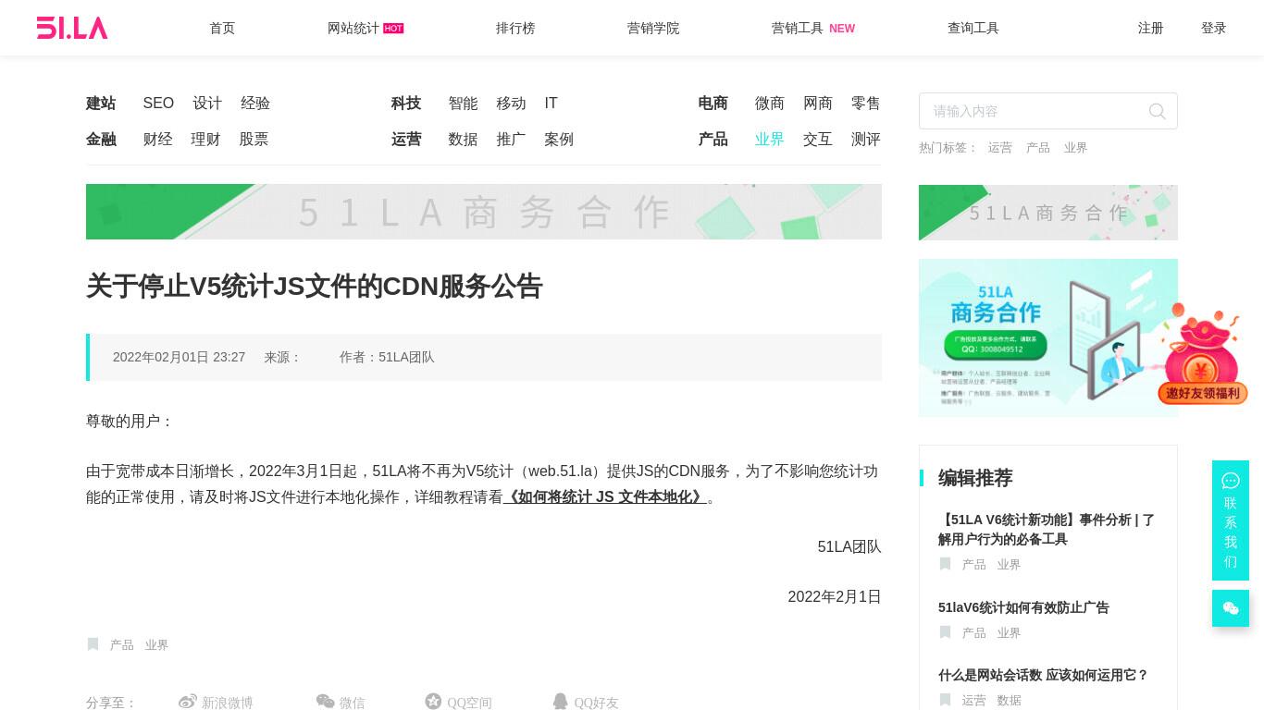Viewport: 1264px width, 710px height.
Task: Open 首页 in top navigation
Action: [x=222, y=29]
